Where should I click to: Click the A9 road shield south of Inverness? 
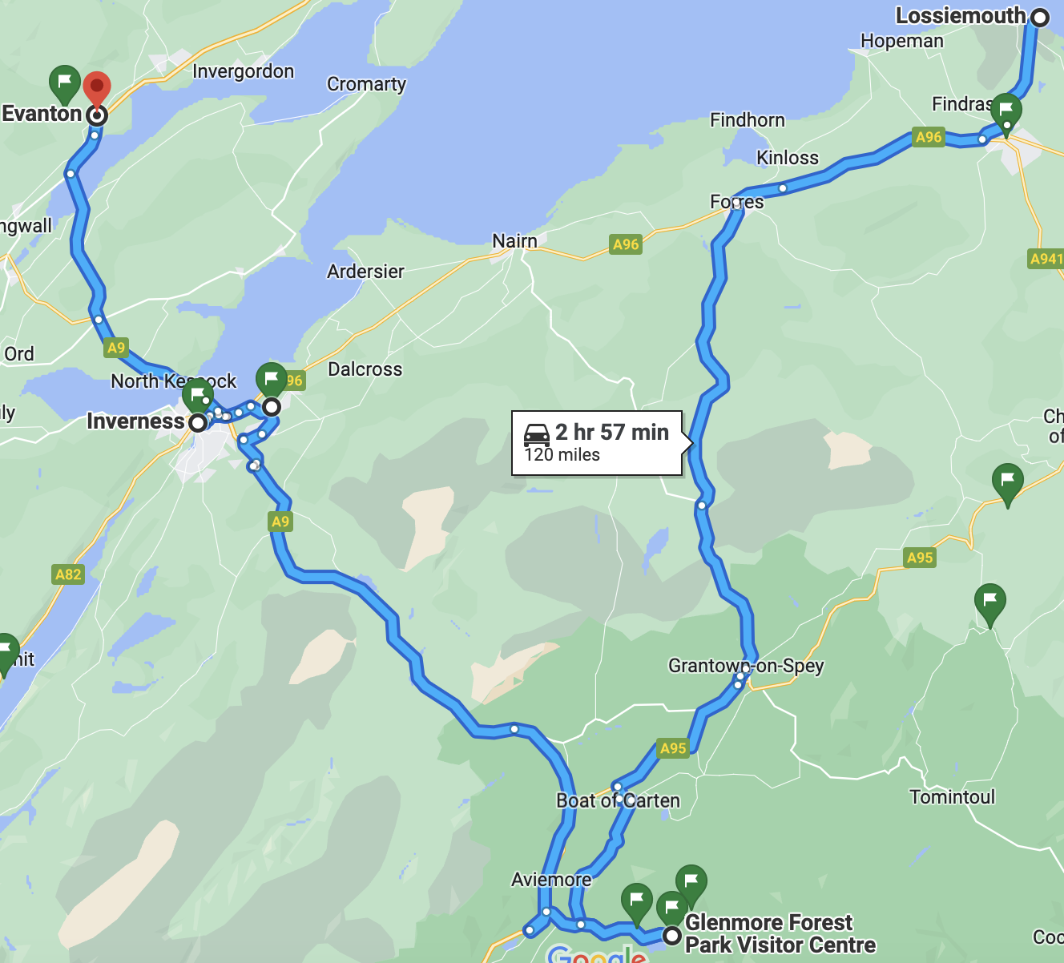click(x=280, y=522)
